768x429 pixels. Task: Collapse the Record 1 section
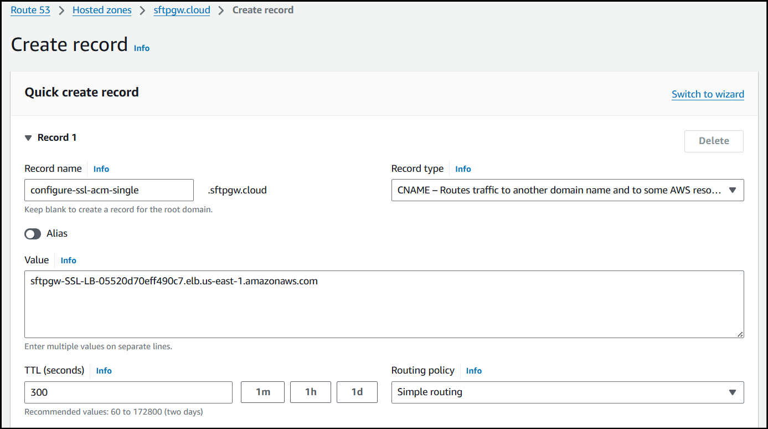tap(28, 138)
